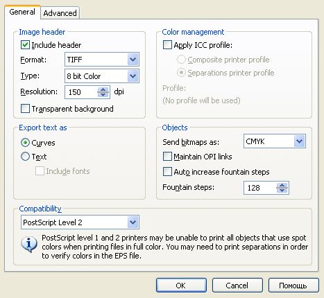
Task: Select the General tab
Action: [22, 12]
